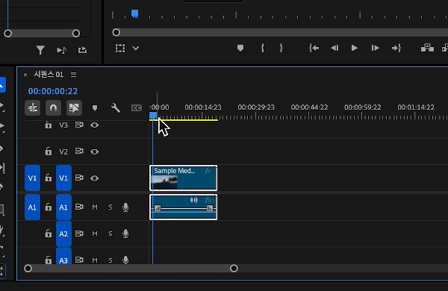Close the 시퀀스 01 sequence tab
Screen dimensions: 448x291
[25, 75]
